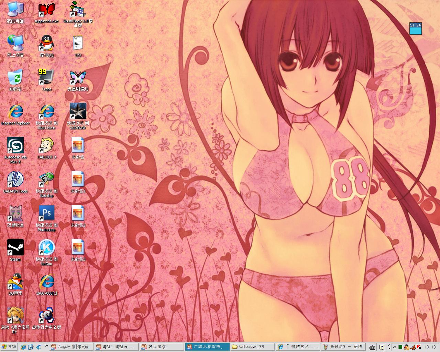Select the Photoshop shortcut
The width and height of the screenshot is (440, 352).
coord(46,219)
